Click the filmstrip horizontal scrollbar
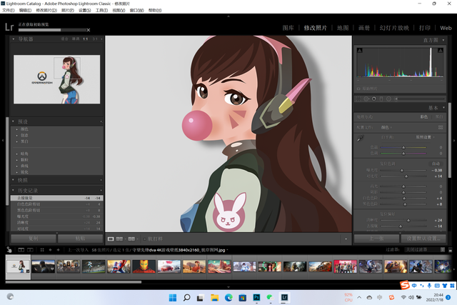Screen dimensions: 457x305 [74, 282]
